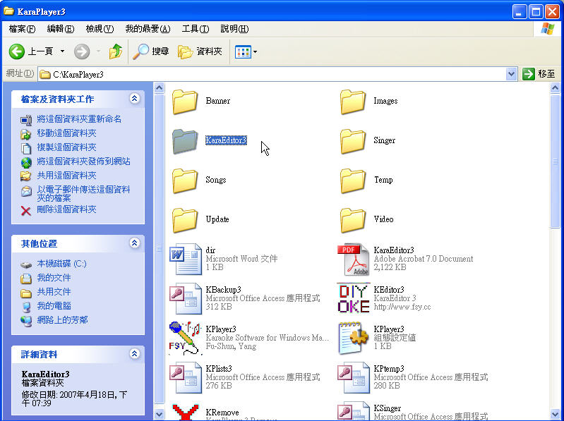Image resolution: width=564 pixels, height=421 pixels.
Task: Open the Update folder icon
Action: (185, 221)
